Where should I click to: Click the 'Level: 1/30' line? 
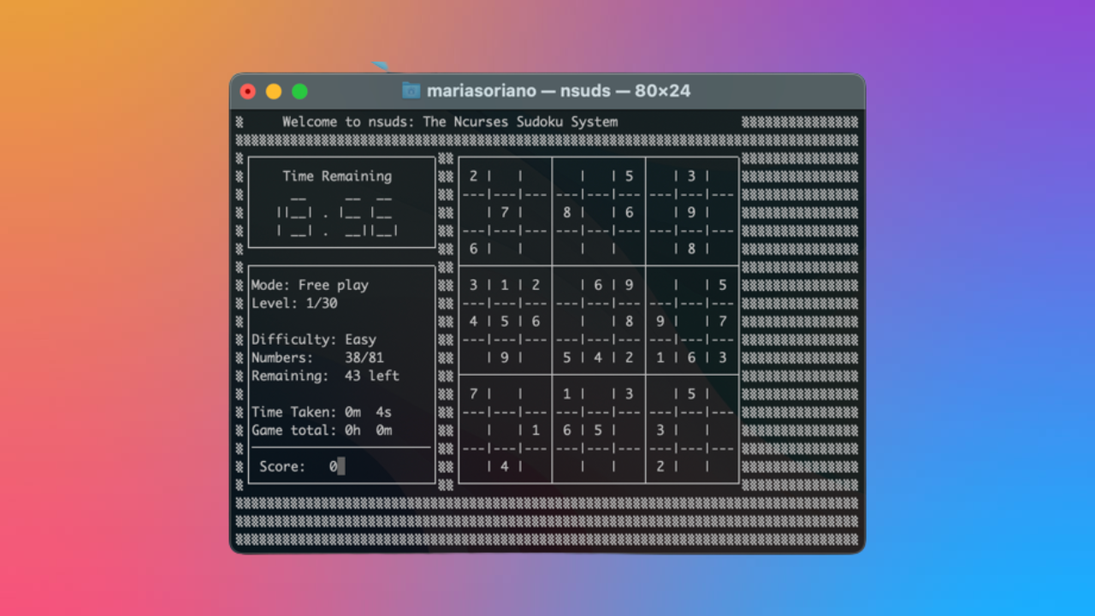[294, 303]
